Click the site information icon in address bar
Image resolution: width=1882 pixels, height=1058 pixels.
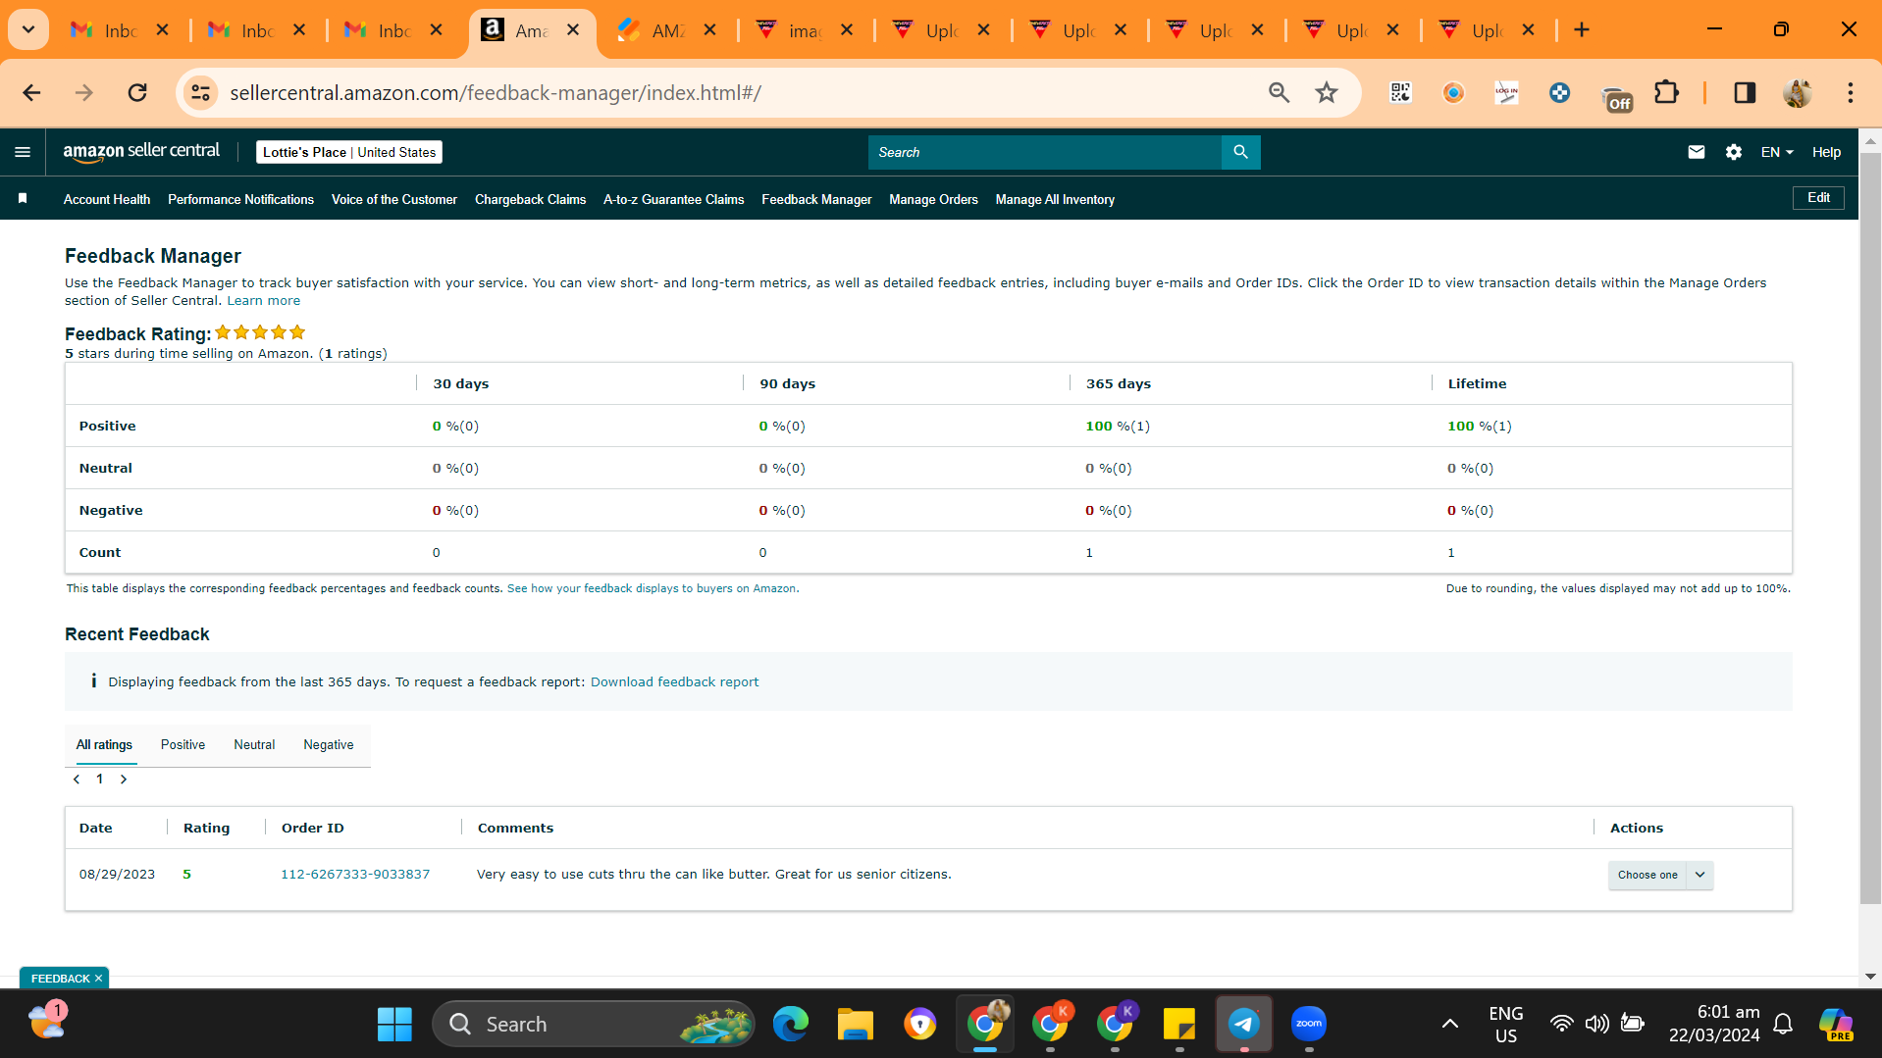tap(200, 92)
